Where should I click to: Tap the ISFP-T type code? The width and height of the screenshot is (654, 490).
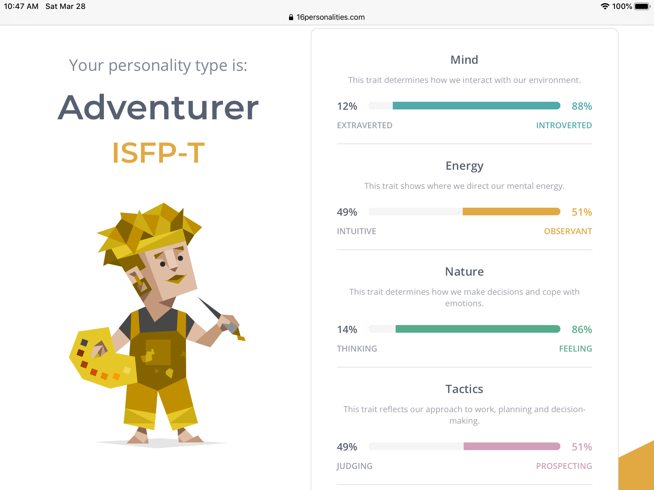[158, 153]
